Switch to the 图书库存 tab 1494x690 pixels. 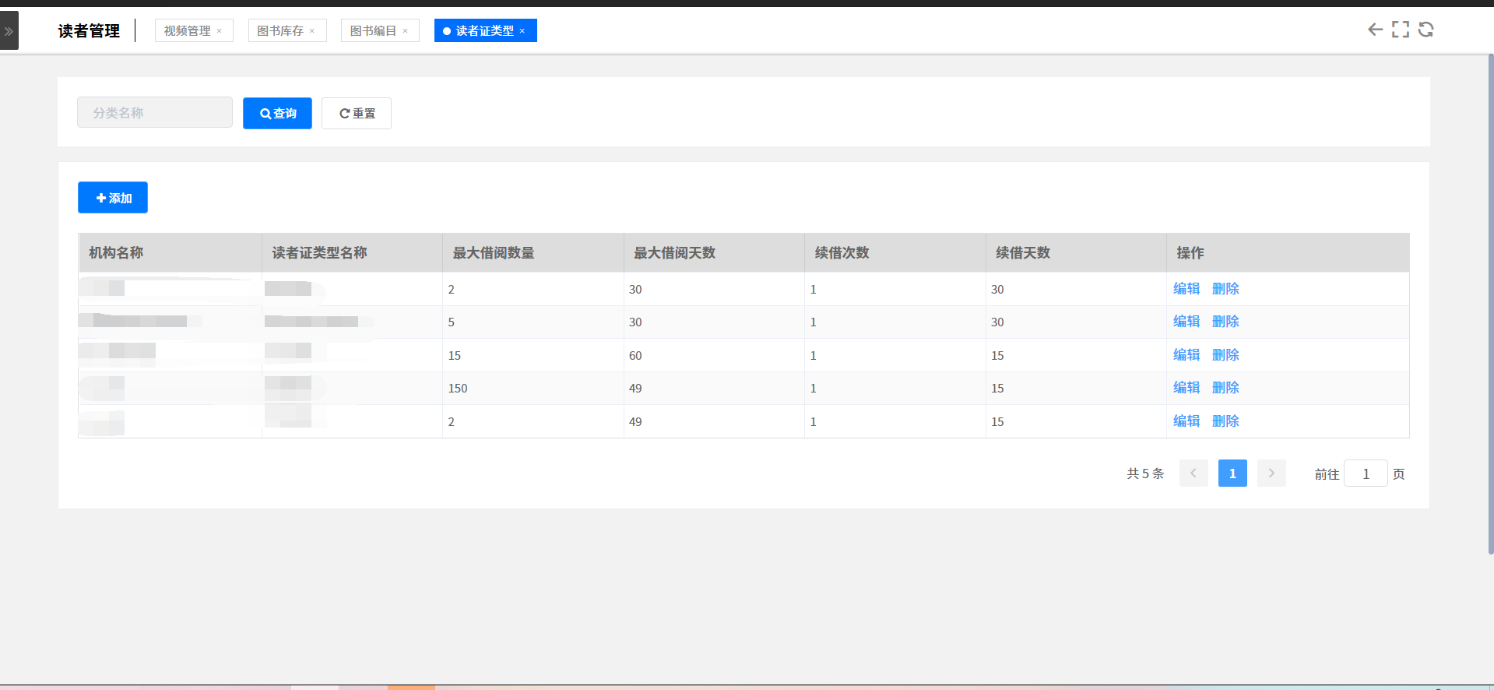click(279, 31)
